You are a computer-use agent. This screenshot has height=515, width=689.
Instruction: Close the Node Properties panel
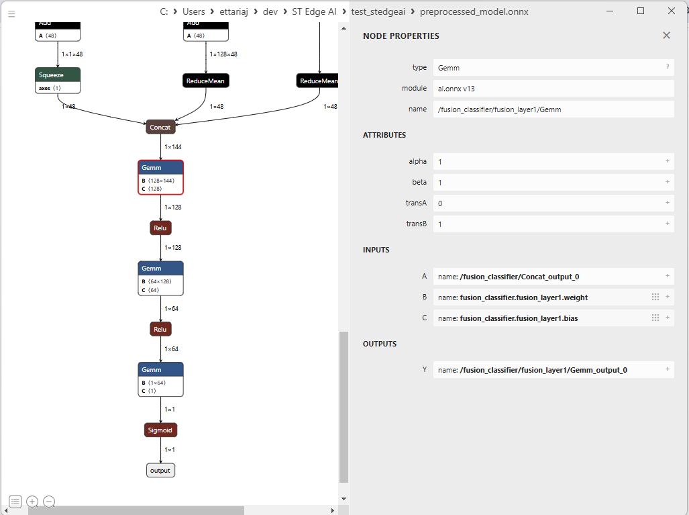tap(666, 35)
